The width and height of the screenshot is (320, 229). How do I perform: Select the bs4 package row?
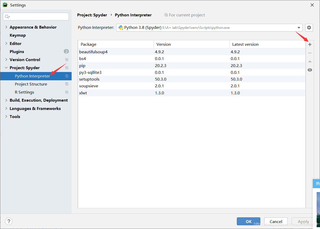coord(192,58)
